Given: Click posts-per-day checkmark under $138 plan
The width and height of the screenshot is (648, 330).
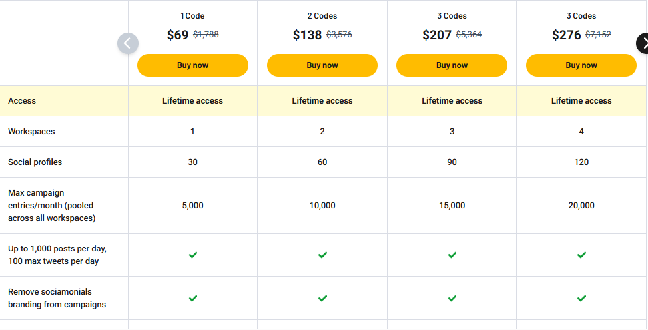Looking at the screenshot, I should point(322,255).
